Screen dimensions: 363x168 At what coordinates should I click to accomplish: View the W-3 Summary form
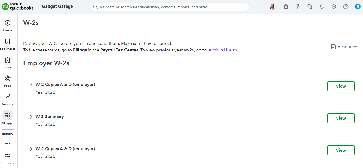pos(341,118)
